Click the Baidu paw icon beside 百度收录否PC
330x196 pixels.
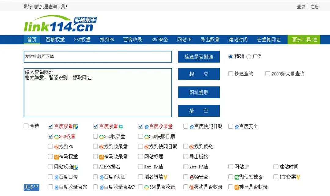coord(57,187)
